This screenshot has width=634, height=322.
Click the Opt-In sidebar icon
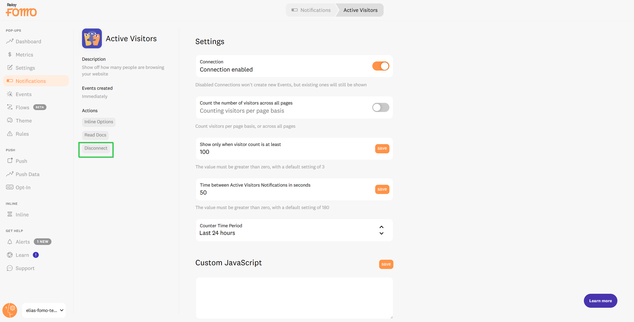(x=10, y=187)
